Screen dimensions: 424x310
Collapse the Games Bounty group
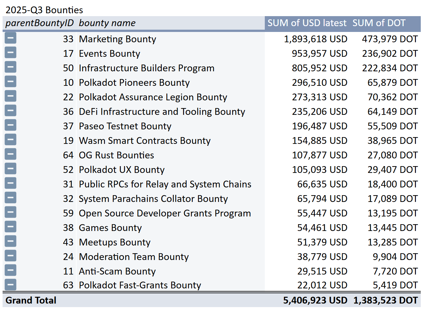click(x=10, y=226)
